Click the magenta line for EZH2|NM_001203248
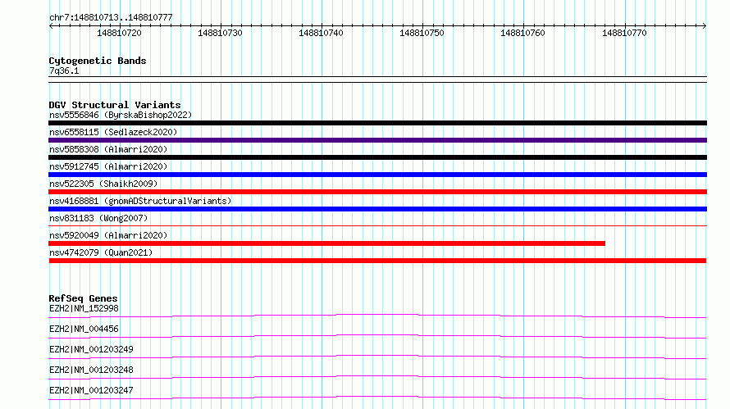The width and height of the screenshot is (730, 409). 377,377
